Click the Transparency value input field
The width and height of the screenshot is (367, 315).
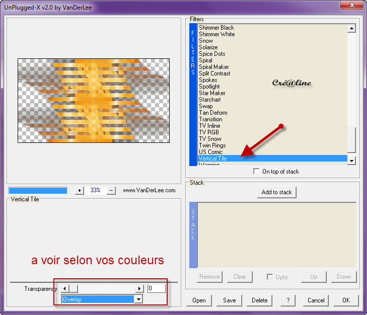point(156,289)
